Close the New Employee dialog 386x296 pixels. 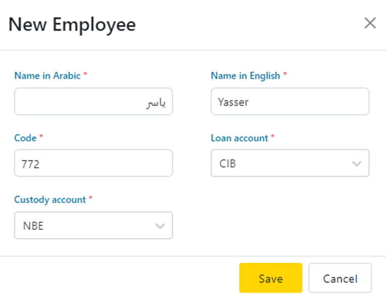(370, 23)
